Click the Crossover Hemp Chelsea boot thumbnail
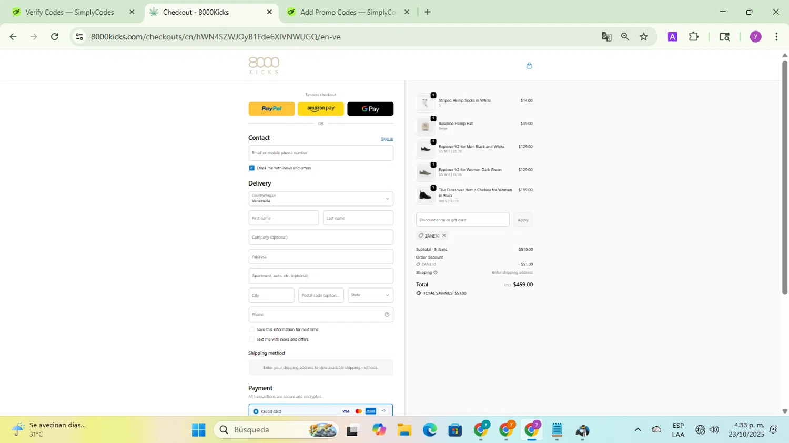The height and width of the screenshot is (443, 789). point(425,195)
